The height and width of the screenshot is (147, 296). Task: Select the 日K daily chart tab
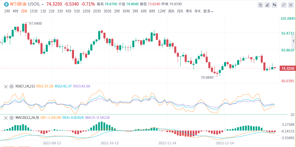coord(24,11)
